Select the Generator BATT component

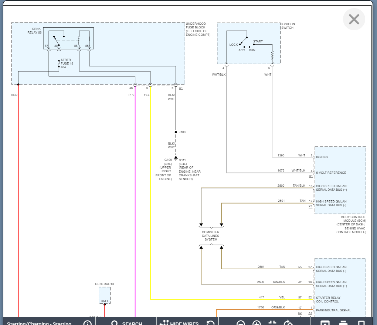pos(104,295)
